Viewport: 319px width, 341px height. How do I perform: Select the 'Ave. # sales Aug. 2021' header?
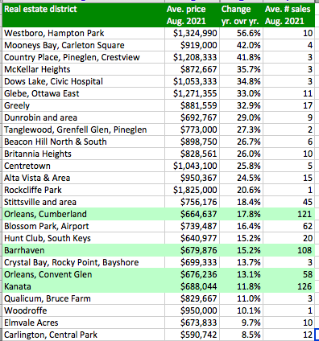click(288, 15)
